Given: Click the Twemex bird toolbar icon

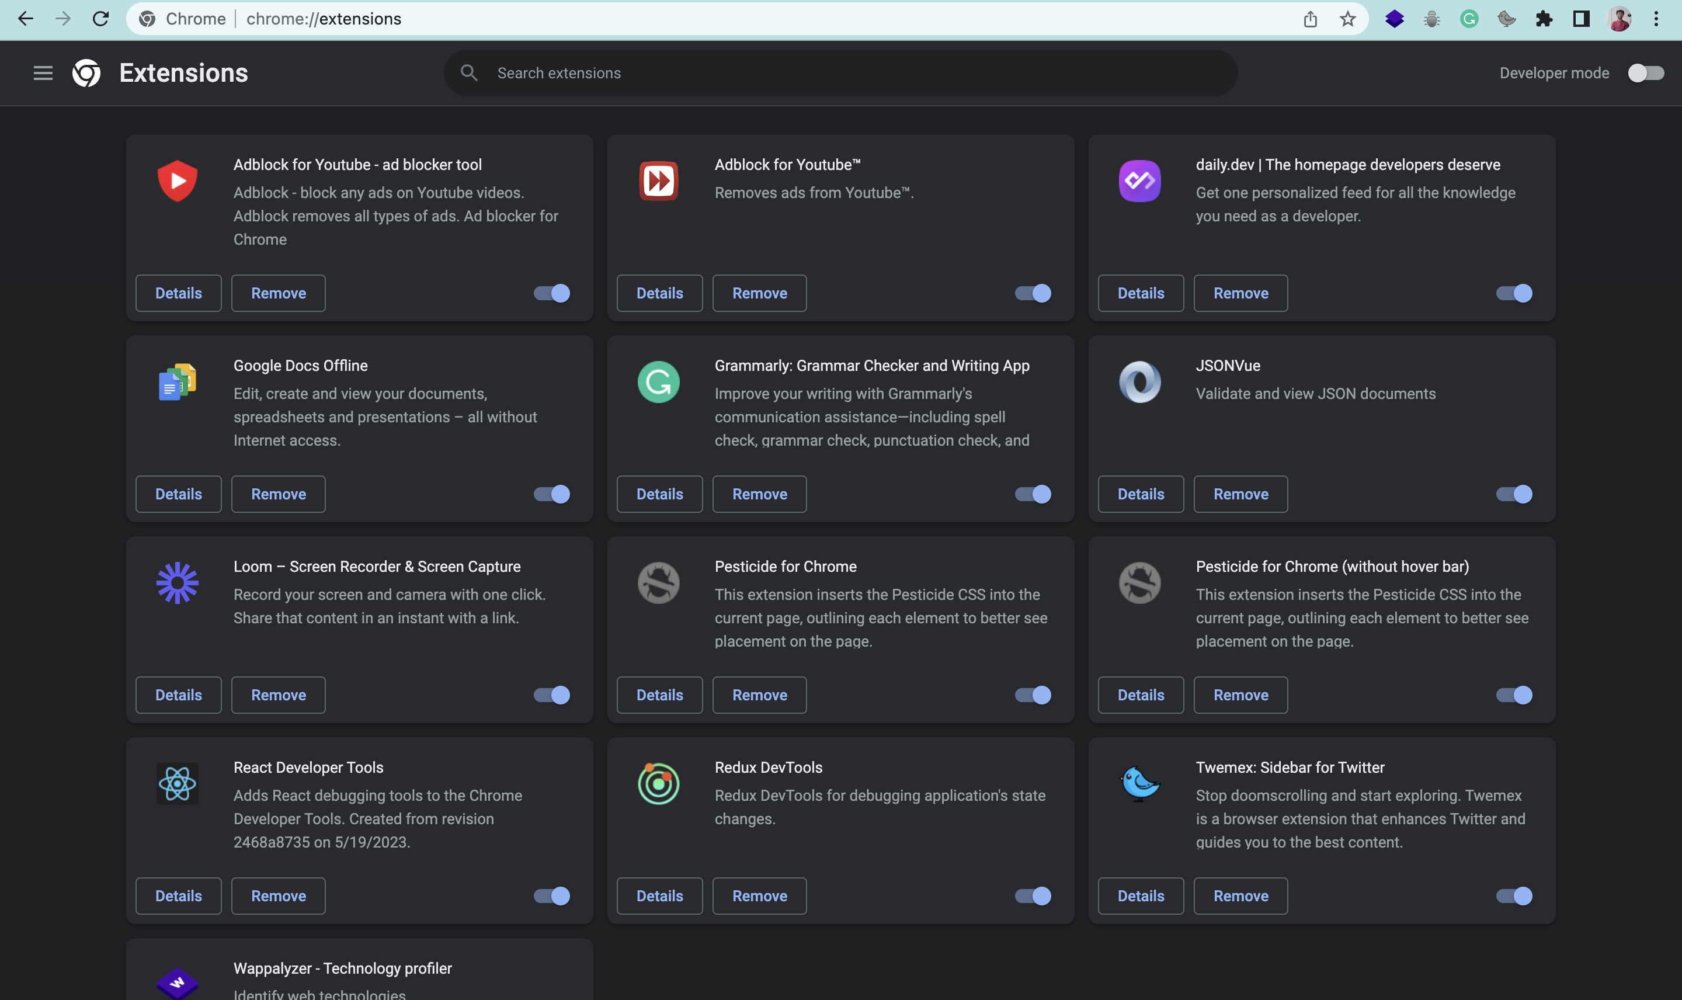Looking at the screenshot, I should pos(1506,19).
